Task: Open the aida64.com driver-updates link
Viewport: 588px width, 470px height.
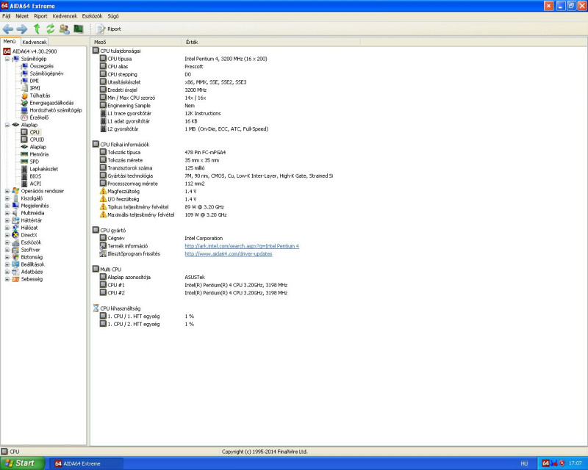Action: pos(229,254)
